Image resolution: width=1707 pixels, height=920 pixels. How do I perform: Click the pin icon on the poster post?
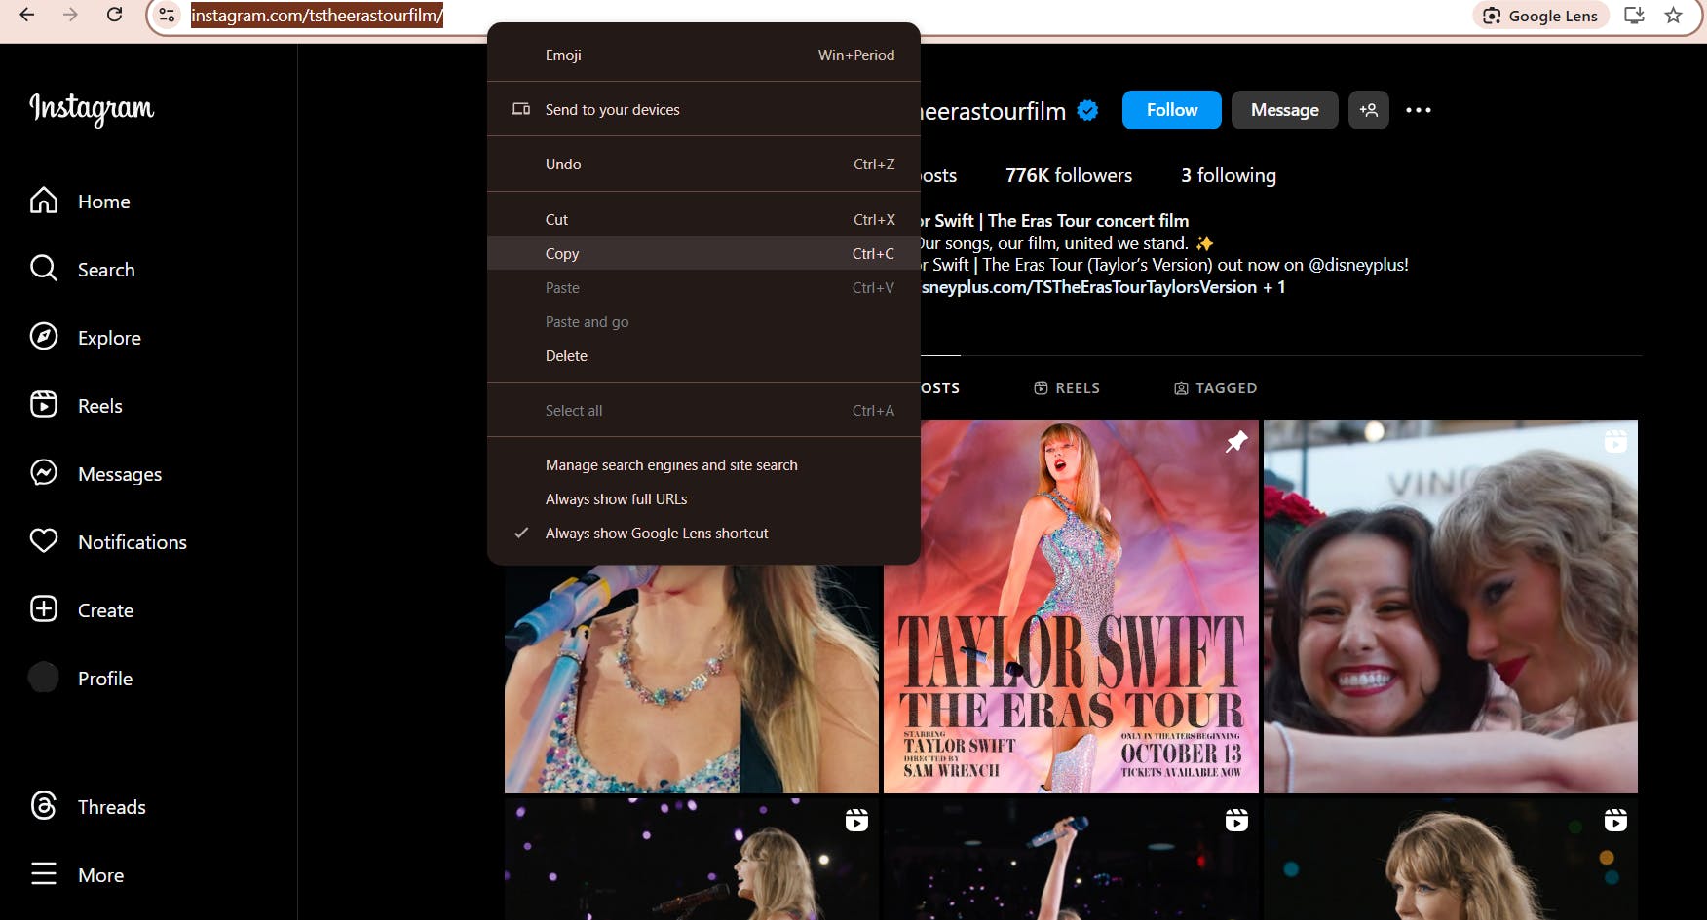pyautogui.click(x=1236, y=442)
